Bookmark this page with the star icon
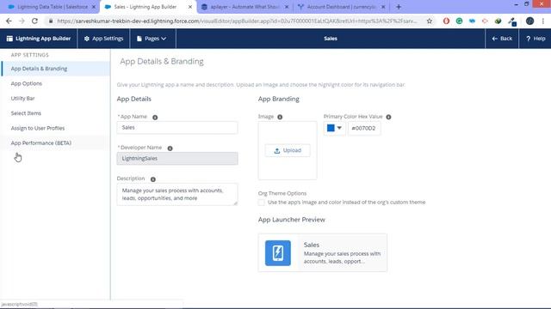This screenshot has height=309, width=551. (430, 21)
